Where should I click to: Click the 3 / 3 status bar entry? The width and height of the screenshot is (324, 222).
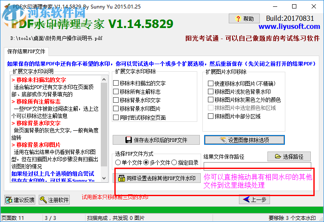click(50, 218)
